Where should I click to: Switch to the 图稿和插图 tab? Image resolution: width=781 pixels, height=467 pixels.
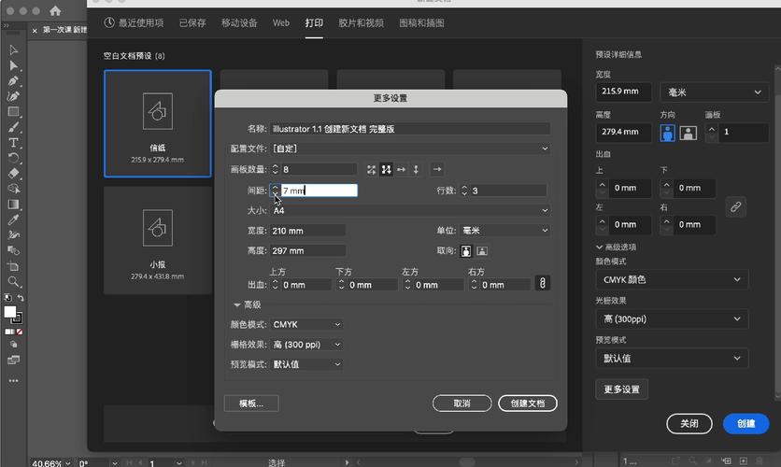[421, 23]
